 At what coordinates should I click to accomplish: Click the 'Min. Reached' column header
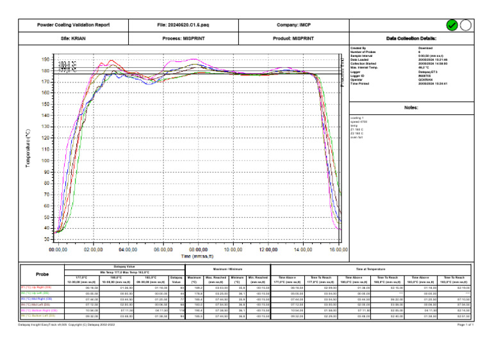[258, 280]
